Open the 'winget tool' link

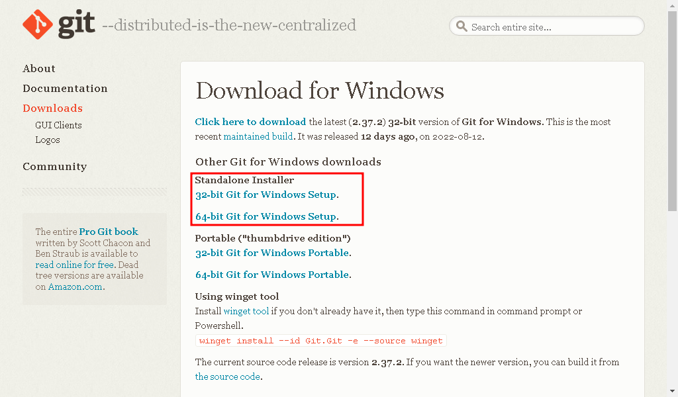pyautogui.click(x=246, y=311)
